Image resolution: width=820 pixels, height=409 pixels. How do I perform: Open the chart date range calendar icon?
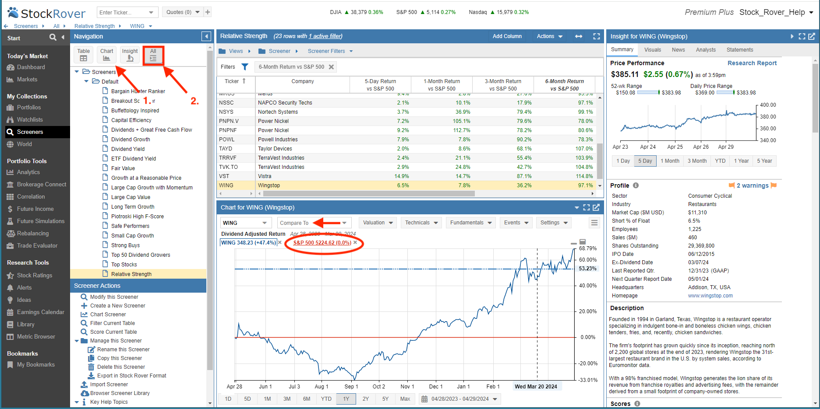pyautogui.click(x=424, y=399)
